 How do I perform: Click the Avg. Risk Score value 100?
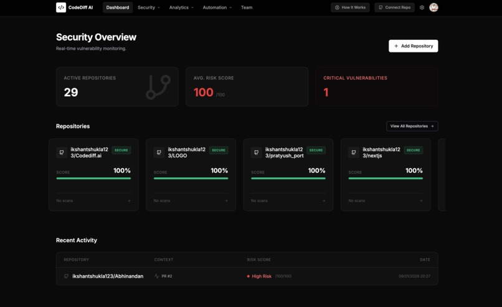(x=204, y=92)
